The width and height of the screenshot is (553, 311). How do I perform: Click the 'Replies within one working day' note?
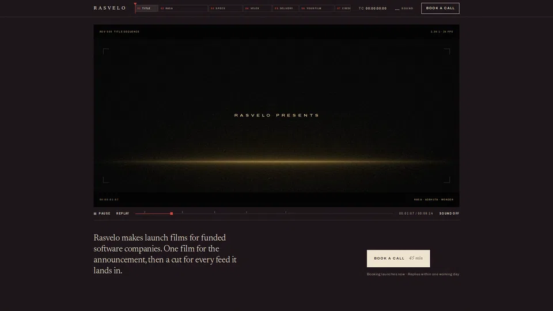pyautogui.click(x=433, y=274)
